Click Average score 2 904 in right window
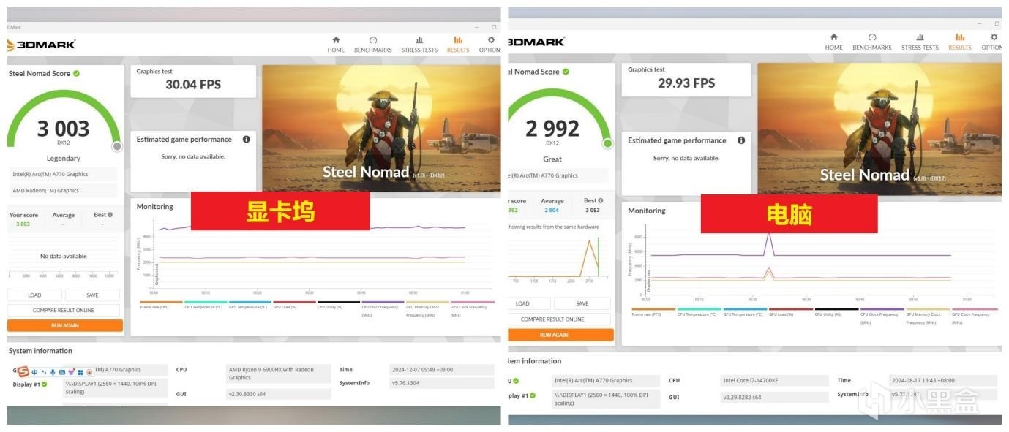Image resolution: width=1009 pixels, height=432 pixels. pos(552,210)
